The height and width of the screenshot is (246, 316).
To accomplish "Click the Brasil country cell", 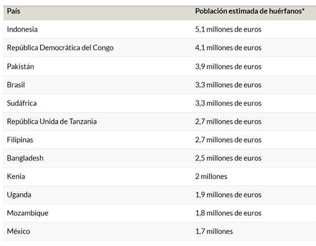I will pyautogui.click(x=16, y=85).
